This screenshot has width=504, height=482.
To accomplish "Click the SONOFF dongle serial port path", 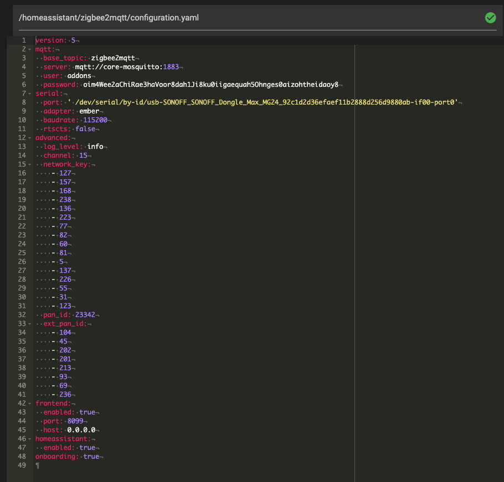I will tap(266, 102).
